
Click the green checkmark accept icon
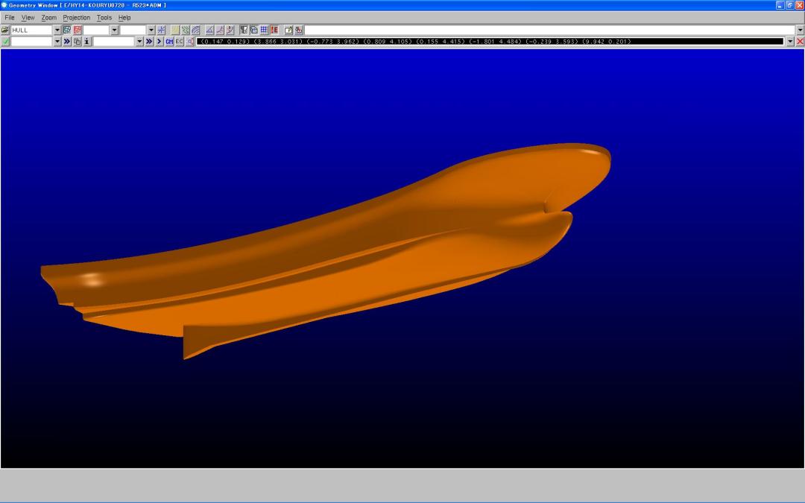5,42
